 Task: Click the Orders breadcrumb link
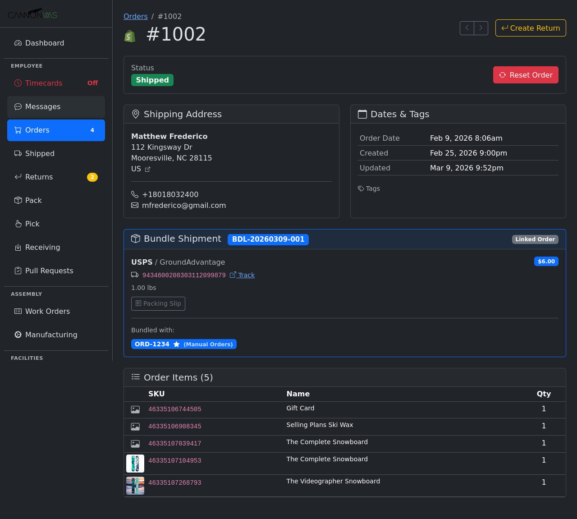click(x=136, y=16)
